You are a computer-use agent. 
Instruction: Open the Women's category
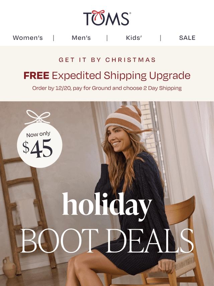tap(28, 38)
